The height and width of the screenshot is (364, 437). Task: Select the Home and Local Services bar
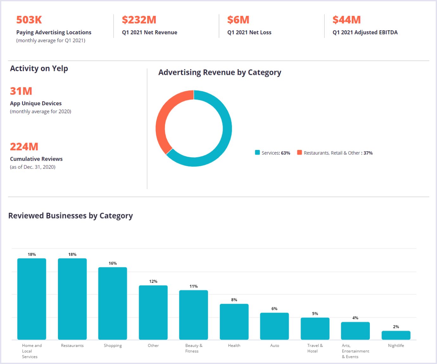coord(32,299)
